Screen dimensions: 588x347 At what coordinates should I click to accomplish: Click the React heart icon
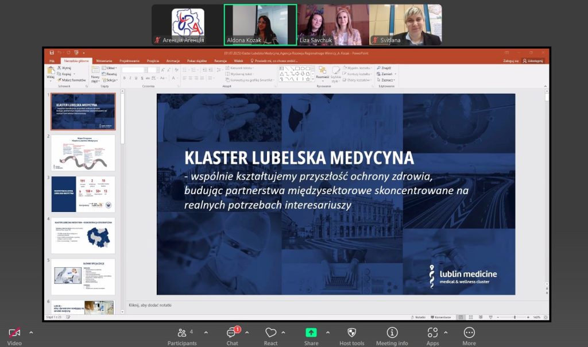click(270, 333)
